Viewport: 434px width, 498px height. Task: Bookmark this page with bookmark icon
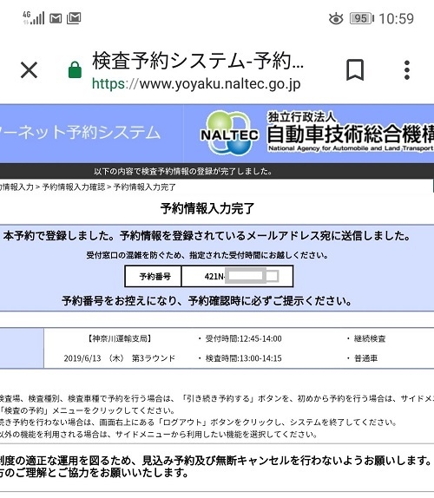pos(355,70)
